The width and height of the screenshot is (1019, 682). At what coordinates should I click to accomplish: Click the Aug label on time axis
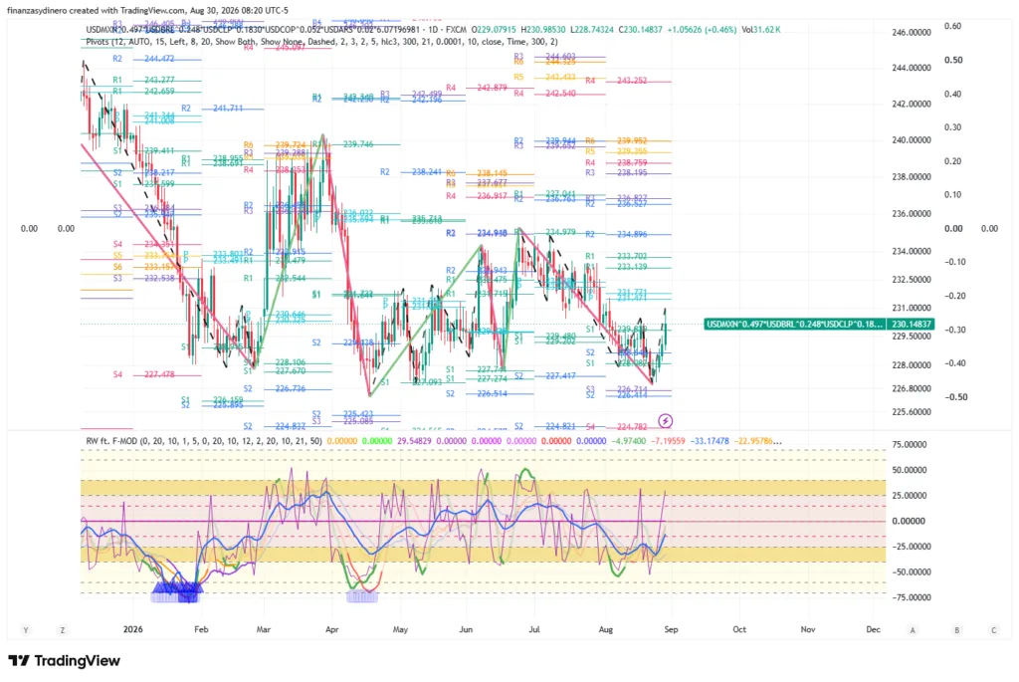[x=605, y=629]
